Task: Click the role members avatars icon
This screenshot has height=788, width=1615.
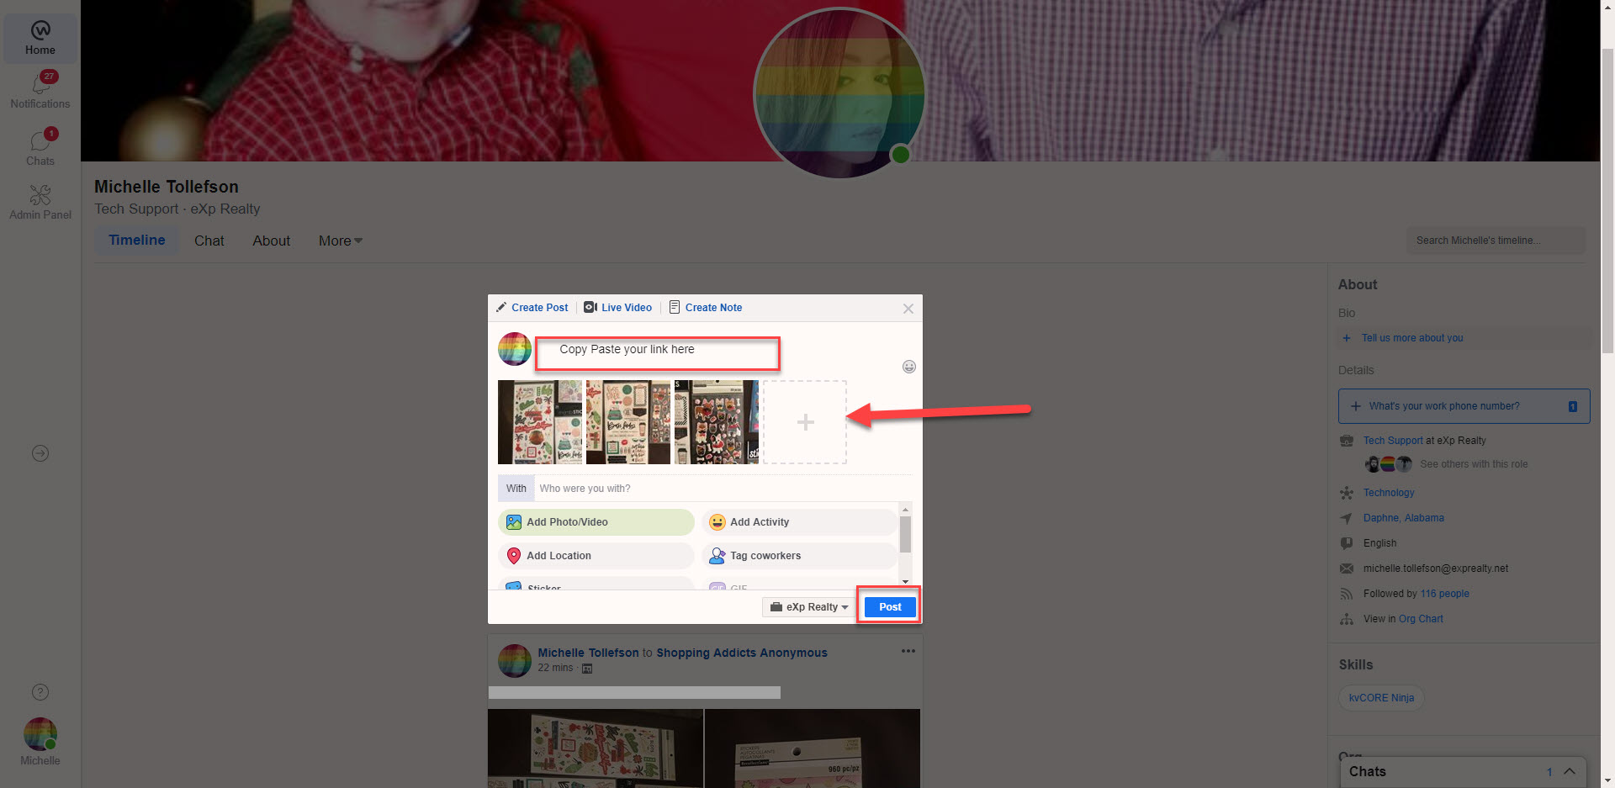Action: pyautogui.click(x=1389, y=464)
